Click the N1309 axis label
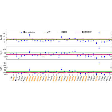 (x=27, y=78)
